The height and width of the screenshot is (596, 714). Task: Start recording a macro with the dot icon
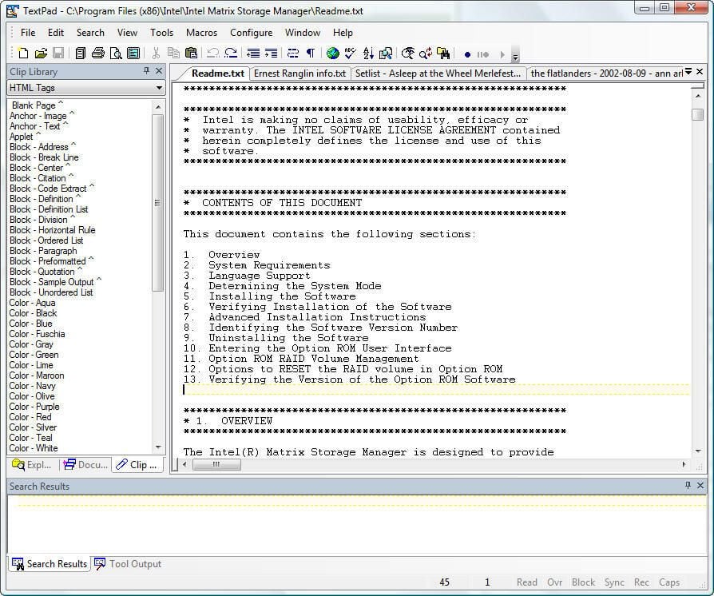tap(467, 54)
